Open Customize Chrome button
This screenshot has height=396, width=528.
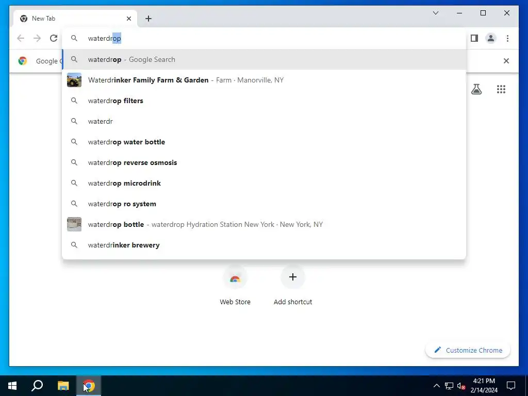[468, 350]
